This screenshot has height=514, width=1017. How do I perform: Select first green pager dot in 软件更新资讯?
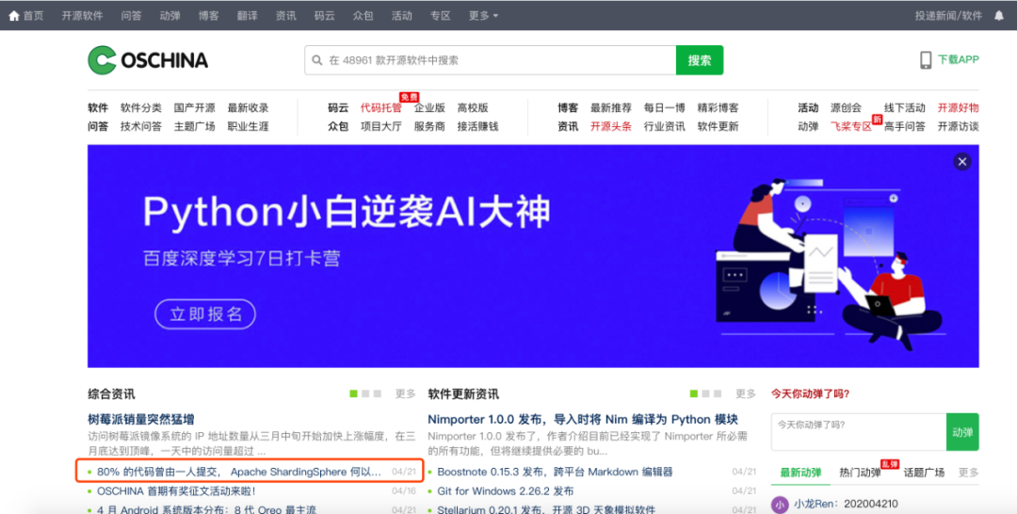(694, 394)
